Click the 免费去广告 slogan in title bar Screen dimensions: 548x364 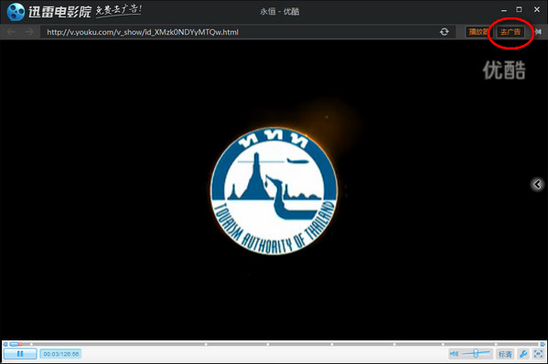click(119, 10)
